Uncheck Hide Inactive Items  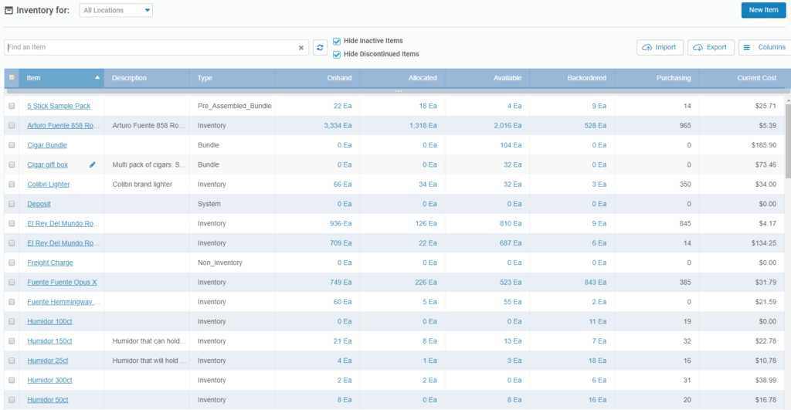[x=337, y=42]
